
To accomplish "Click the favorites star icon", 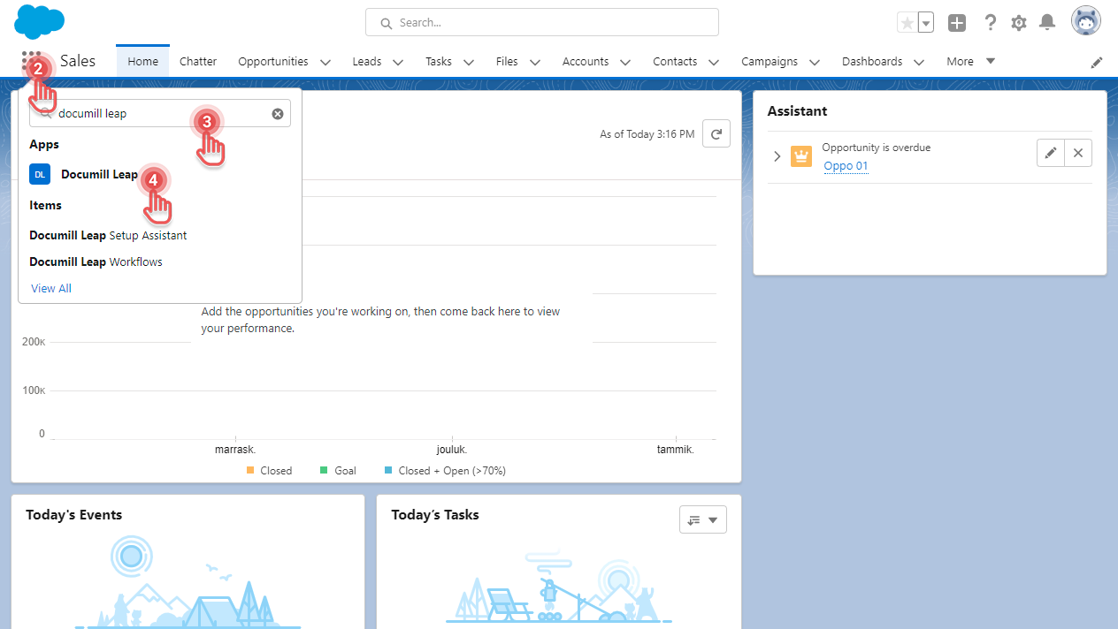I will click(x=907, y=23).
